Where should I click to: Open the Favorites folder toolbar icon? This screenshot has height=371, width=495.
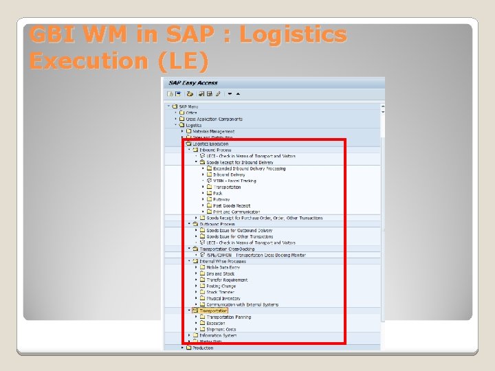coord(190,94)
